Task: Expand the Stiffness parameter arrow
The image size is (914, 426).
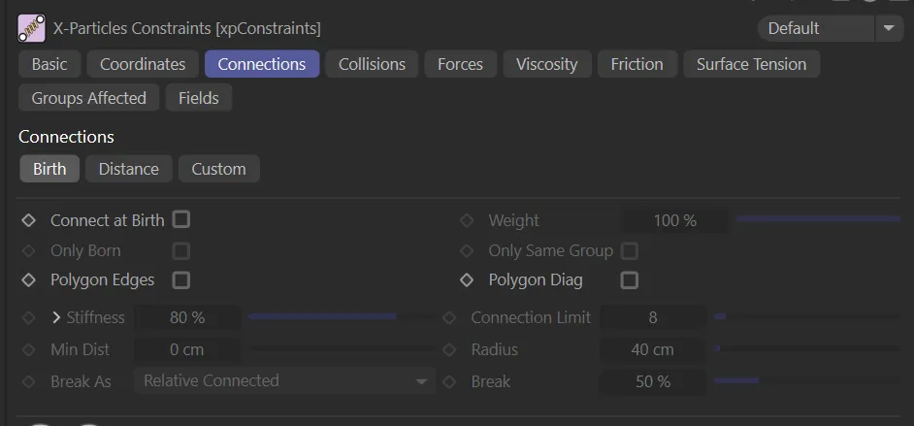Action: click(x=56, y=317)
